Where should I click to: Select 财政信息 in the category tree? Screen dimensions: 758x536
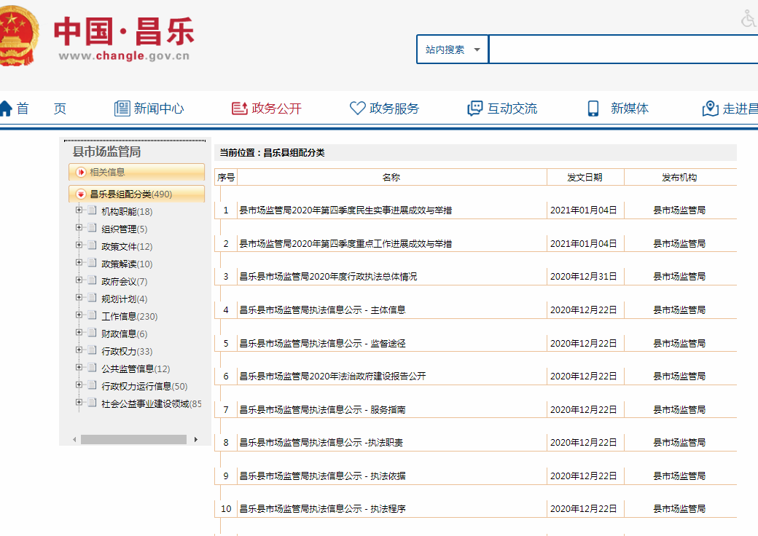point(118,334)
